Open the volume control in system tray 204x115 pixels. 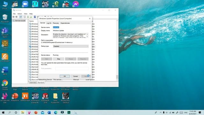pos(167,112)
